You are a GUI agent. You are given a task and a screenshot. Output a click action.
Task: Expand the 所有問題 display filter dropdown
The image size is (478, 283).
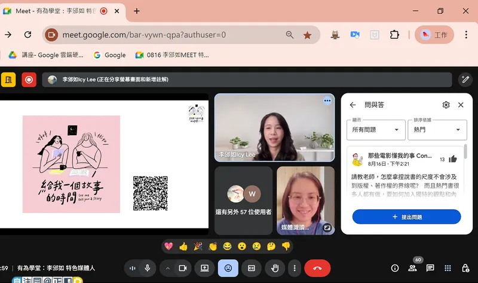tap(376, 130)
